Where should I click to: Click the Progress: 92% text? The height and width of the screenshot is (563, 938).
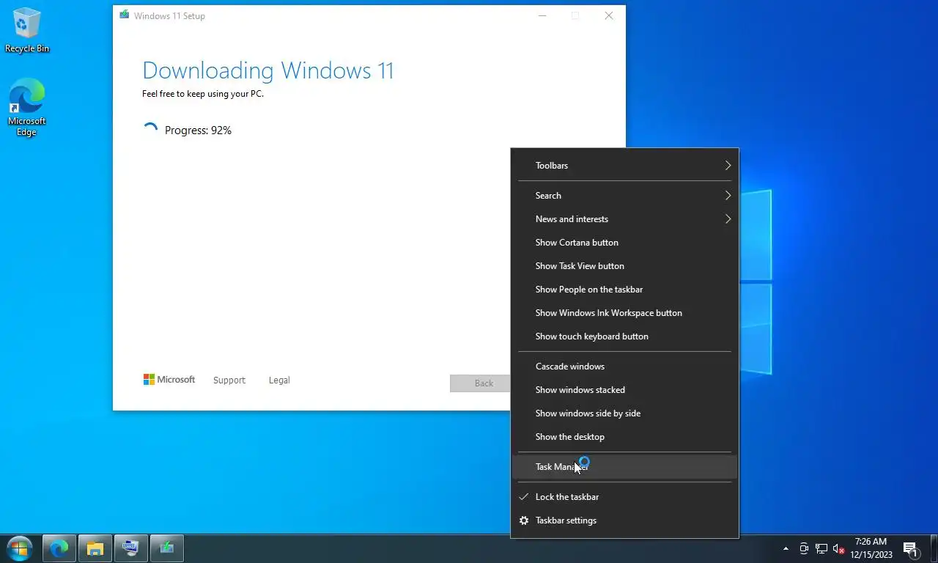click(x=198, y=130)
